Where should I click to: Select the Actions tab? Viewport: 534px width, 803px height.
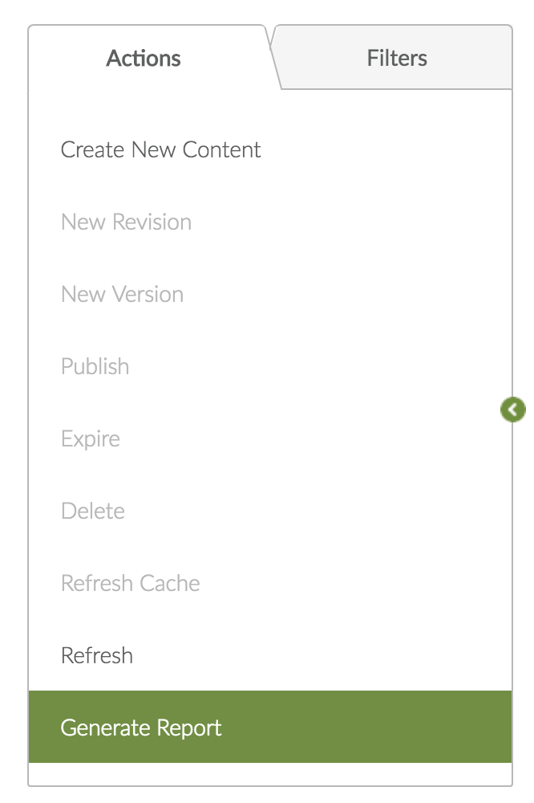pos(144,59)
